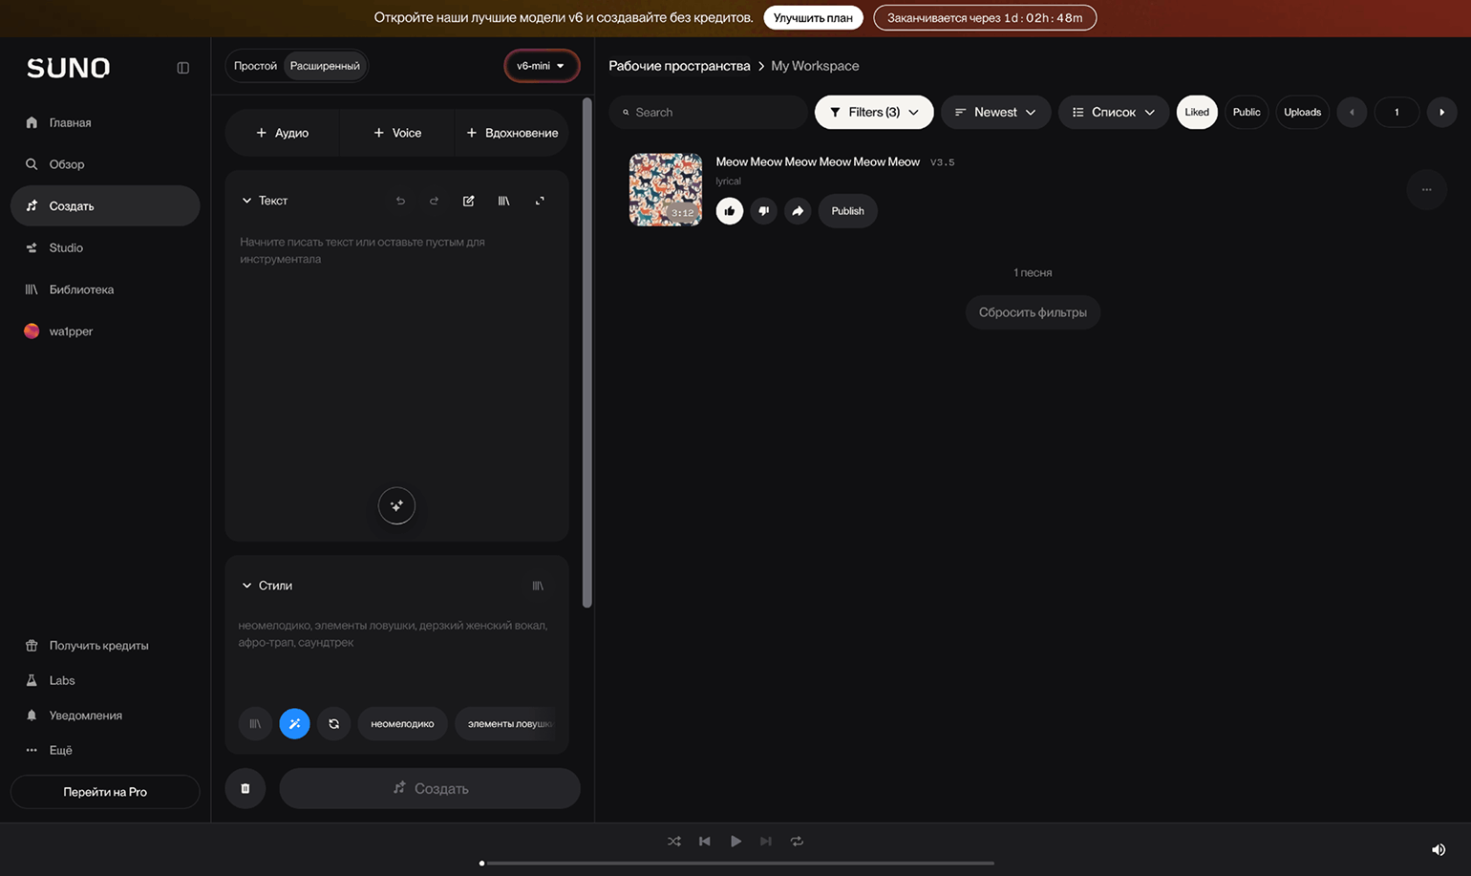Click the Meow song cover thumbnail

[x=666, y=189]
